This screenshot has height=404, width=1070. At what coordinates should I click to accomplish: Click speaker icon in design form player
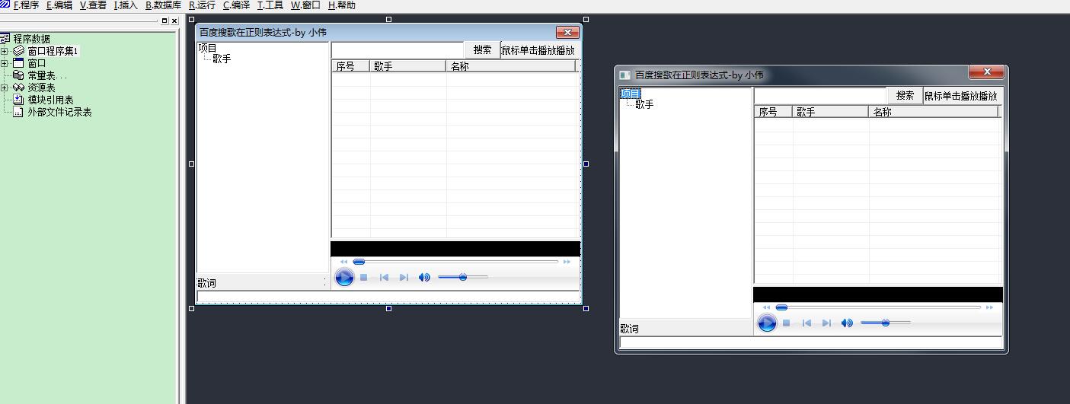tap(424, 278)
